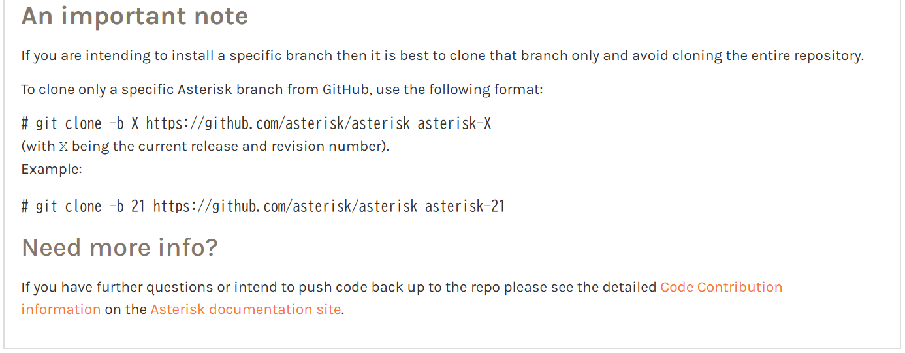Click the word 'Example:' above the second command
The width and height of the screenshot is (905, 353).
(52, 169)
